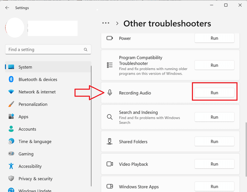
Task: Minimize the Settings window
Action: (x=212, y=5)
